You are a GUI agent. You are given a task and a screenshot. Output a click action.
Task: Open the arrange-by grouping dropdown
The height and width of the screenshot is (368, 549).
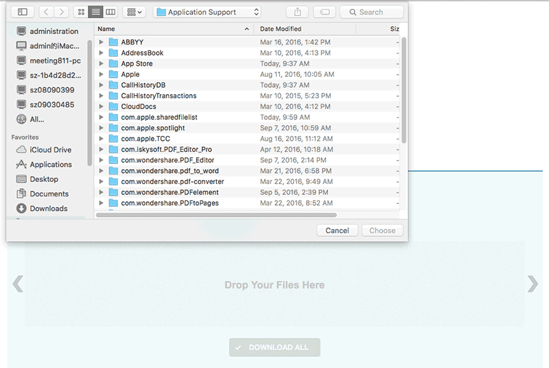click(x=135, y=12)
